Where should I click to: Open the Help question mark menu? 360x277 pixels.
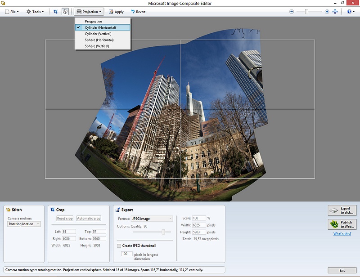(350, 12)
